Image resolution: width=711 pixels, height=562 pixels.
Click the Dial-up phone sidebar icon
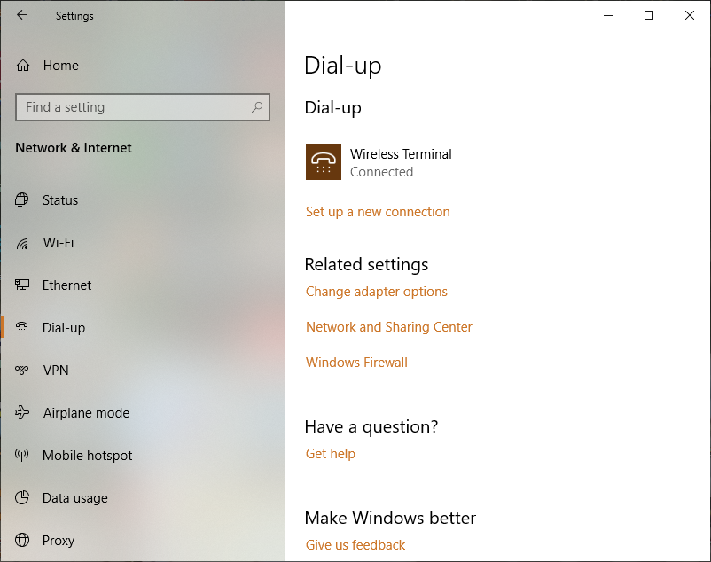coord(22,327)
